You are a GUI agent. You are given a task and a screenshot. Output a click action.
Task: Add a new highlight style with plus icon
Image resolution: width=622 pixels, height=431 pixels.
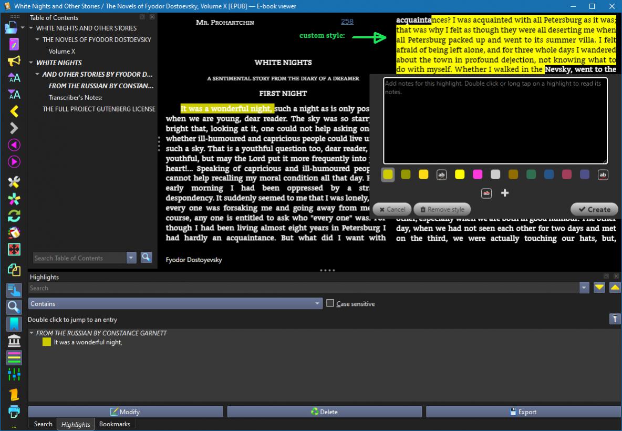[x=504, y=193]
